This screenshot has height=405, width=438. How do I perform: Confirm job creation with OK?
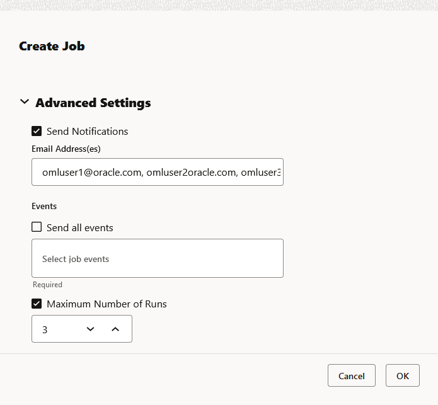tap(402, 376)
